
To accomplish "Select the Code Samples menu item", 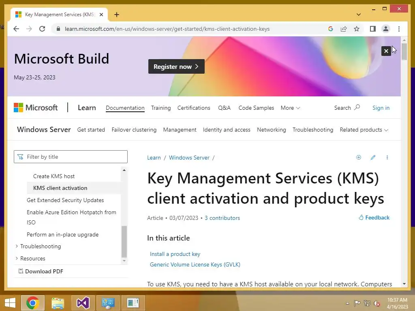I will (256, 108).
